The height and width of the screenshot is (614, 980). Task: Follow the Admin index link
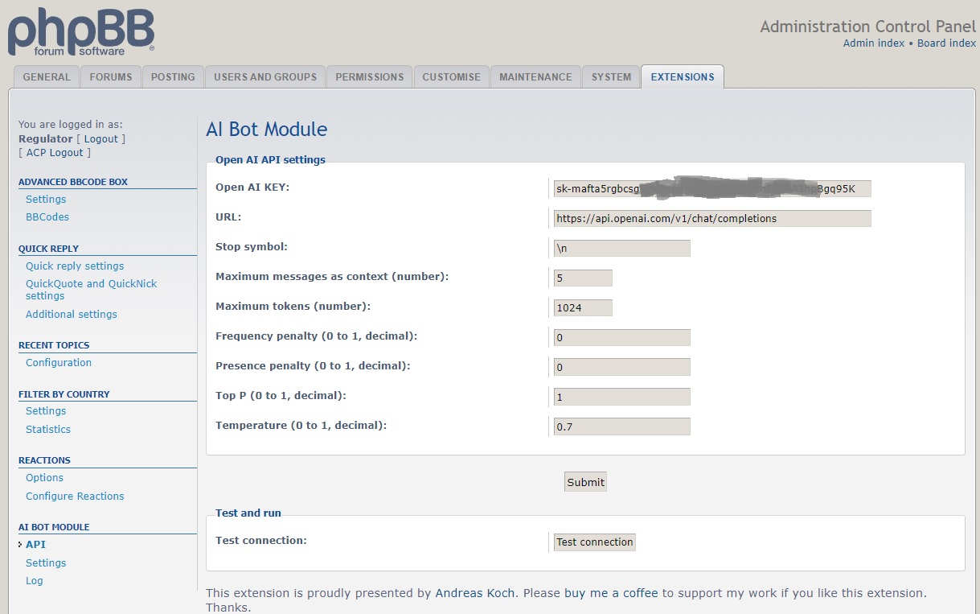[x=874, y=43]
